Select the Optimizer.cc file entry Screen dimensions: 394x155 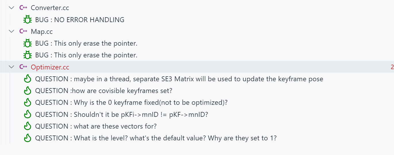click(50, 67)
